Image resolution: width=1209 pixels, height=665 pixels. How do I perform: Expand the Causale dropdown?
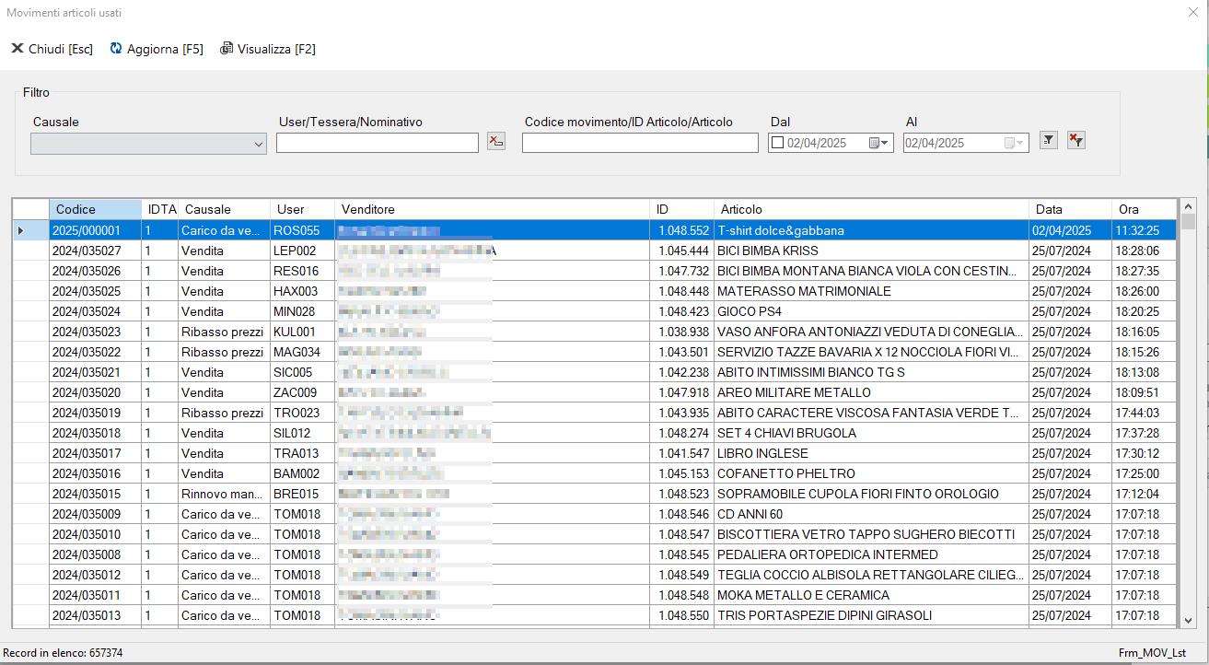[258, 144]
